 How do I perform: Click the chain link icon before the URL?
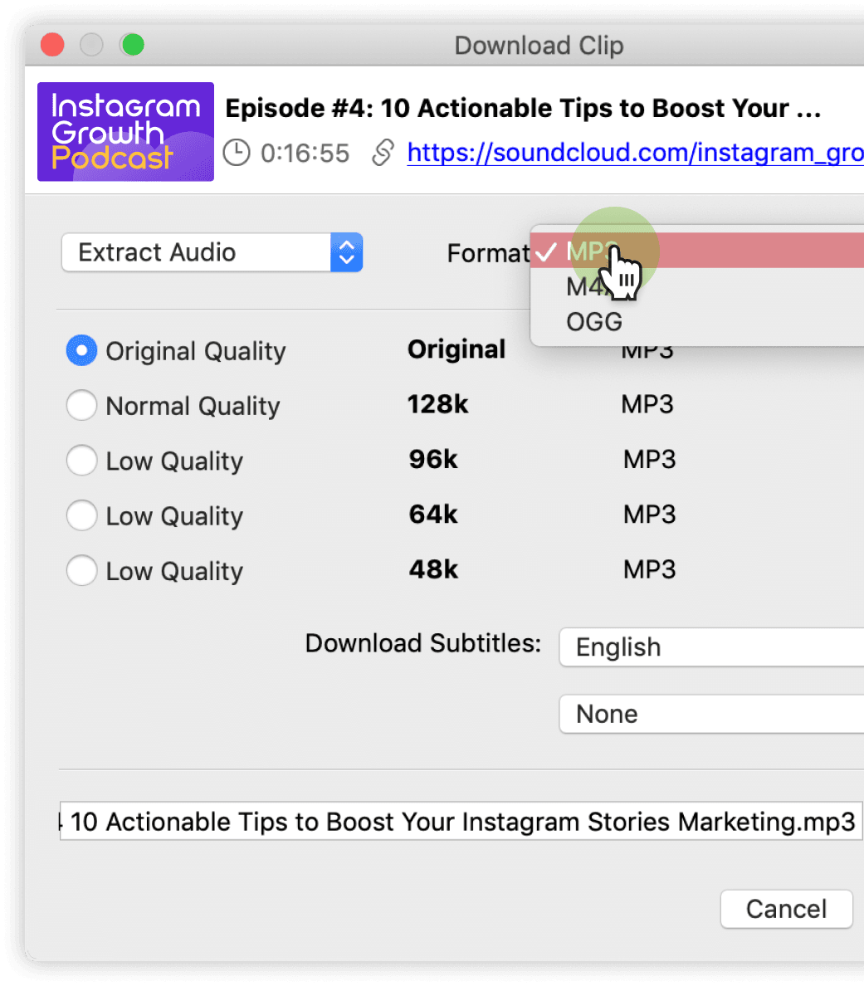pyautogui.click(x=383, y=153)
